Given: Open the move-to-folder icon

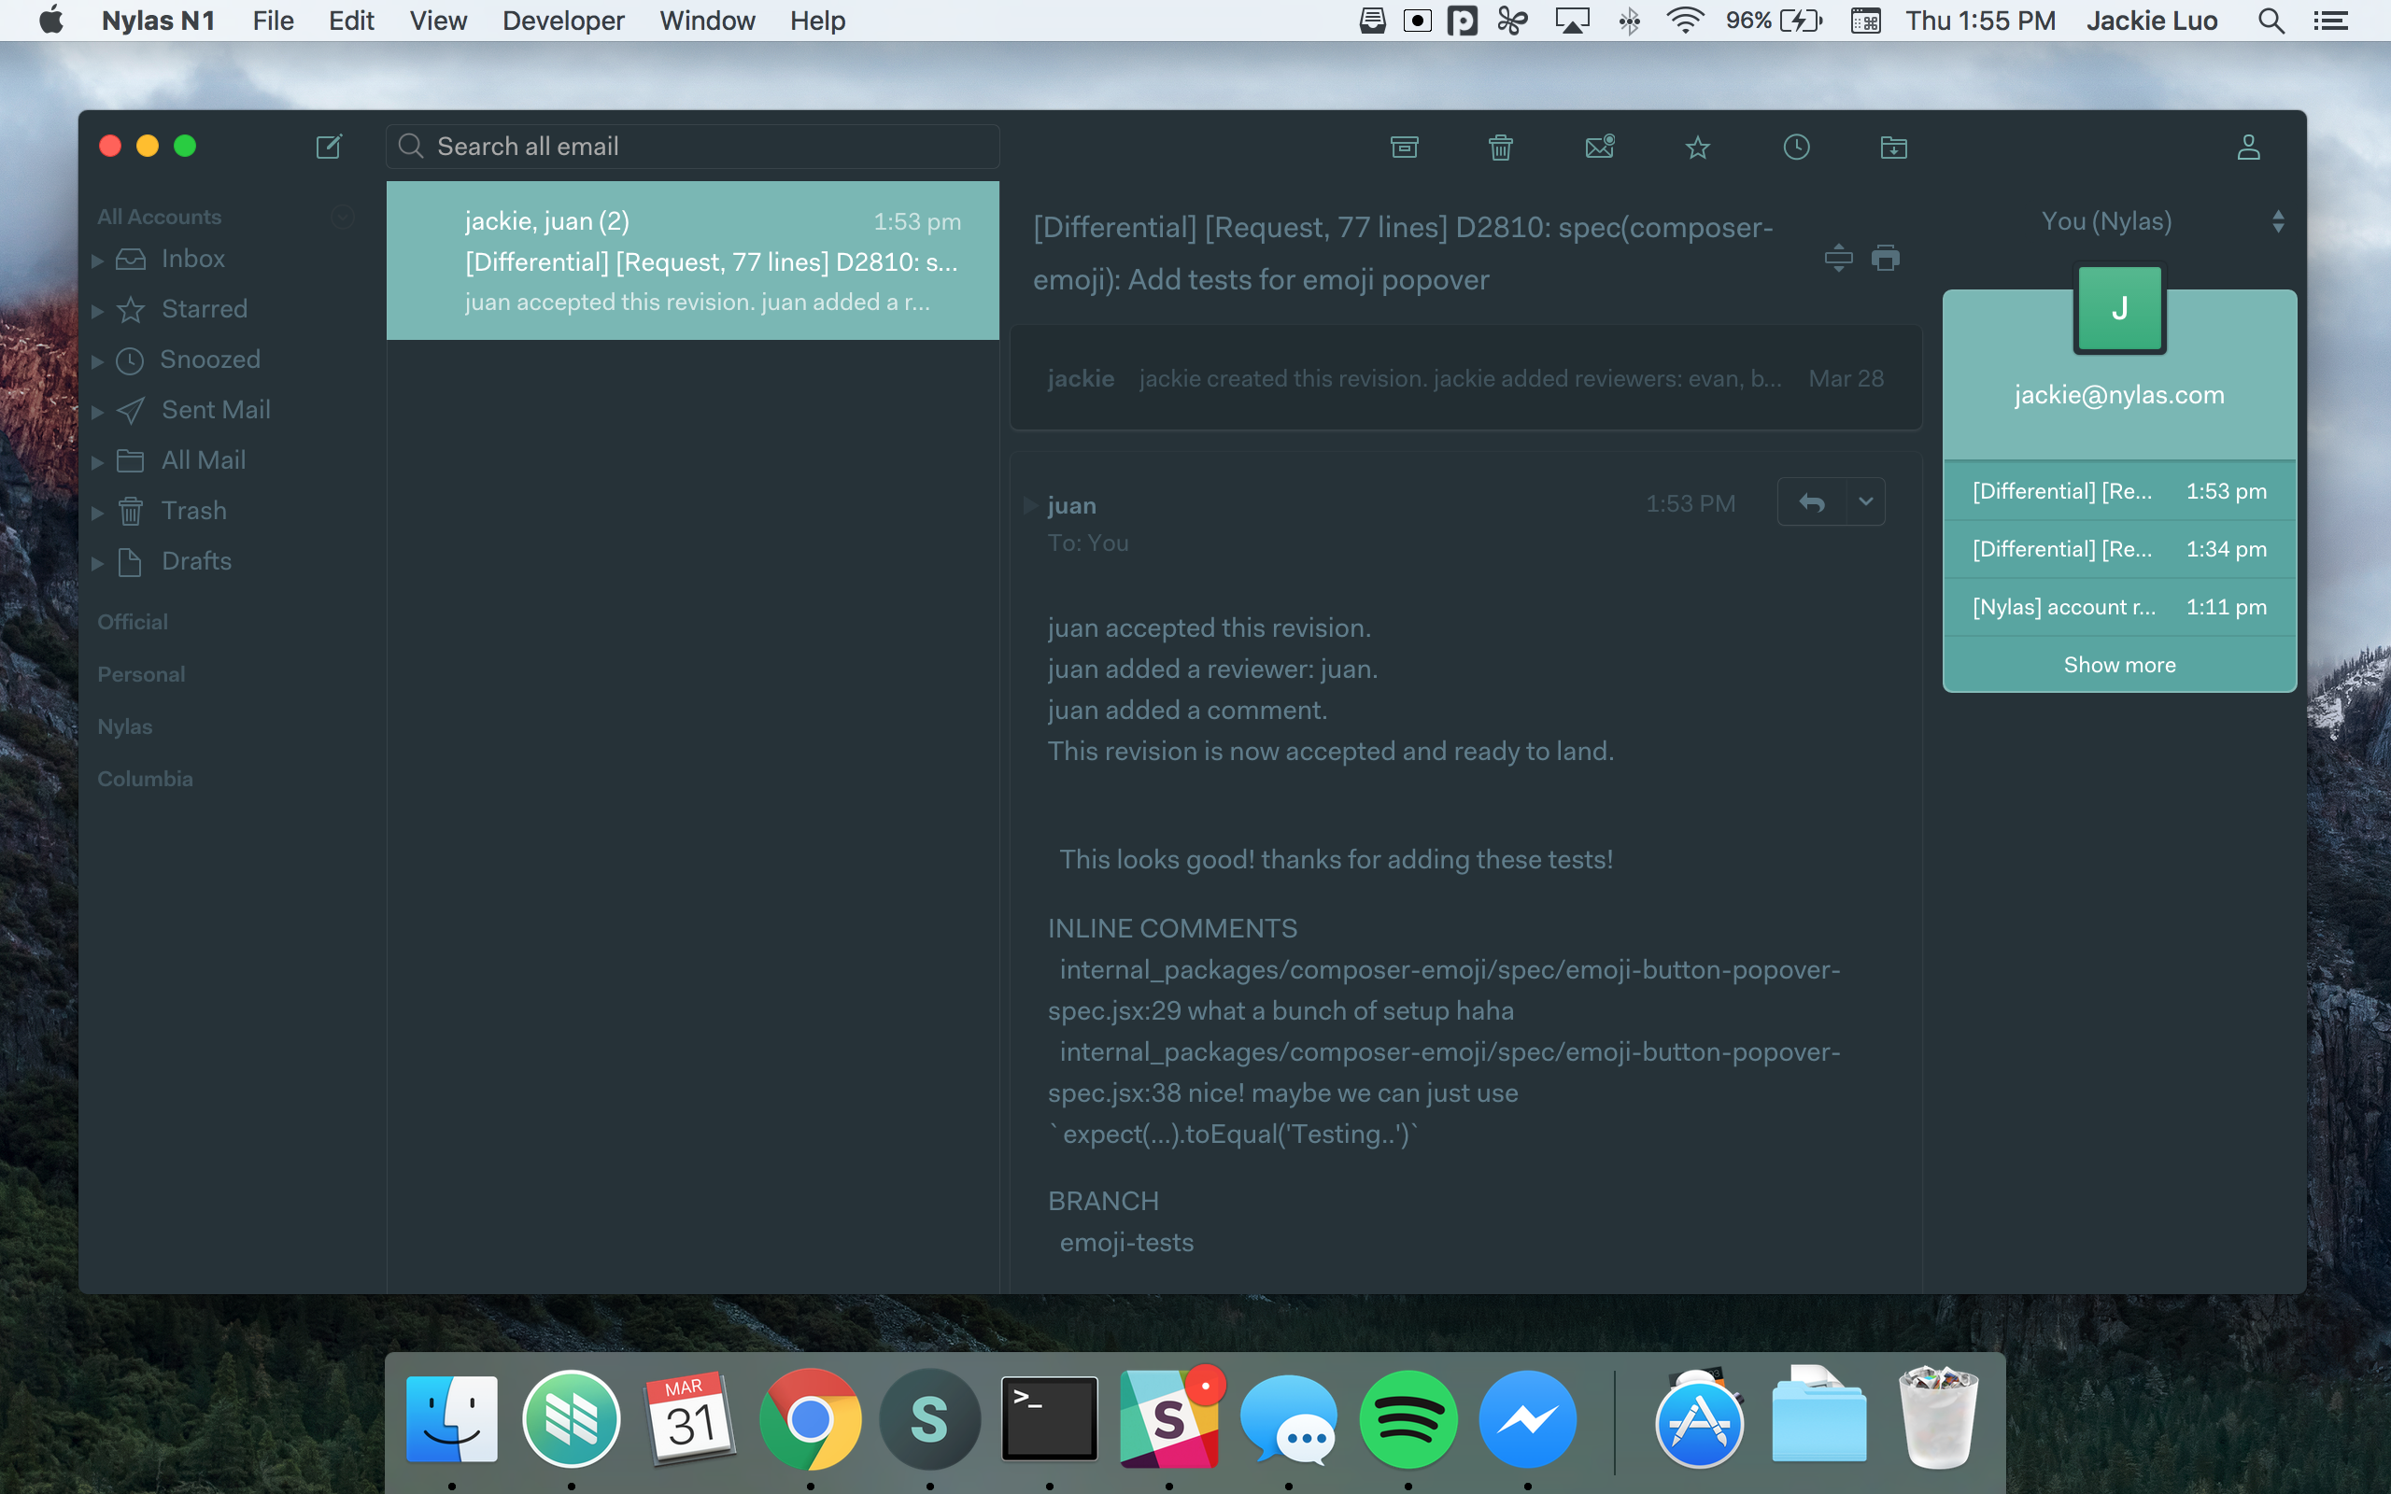Looking at the screenshot, I should click(1893, 148).
